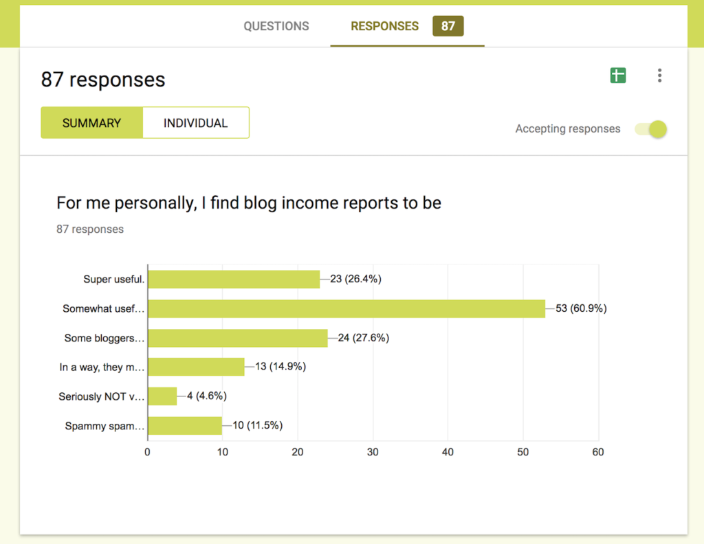Select the RESPONSES tab
The height and width of the screenshot is (544, 704).
pyautogui.click(x=384, y=26)
